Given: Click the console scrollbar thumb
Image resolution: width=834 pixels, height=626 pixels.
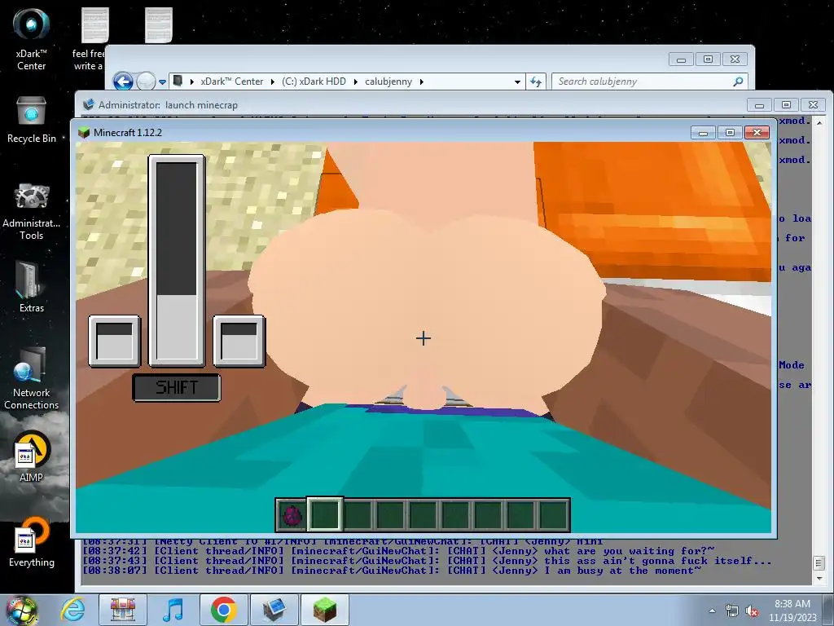Looking at the screenshot, I should (819, 562).
